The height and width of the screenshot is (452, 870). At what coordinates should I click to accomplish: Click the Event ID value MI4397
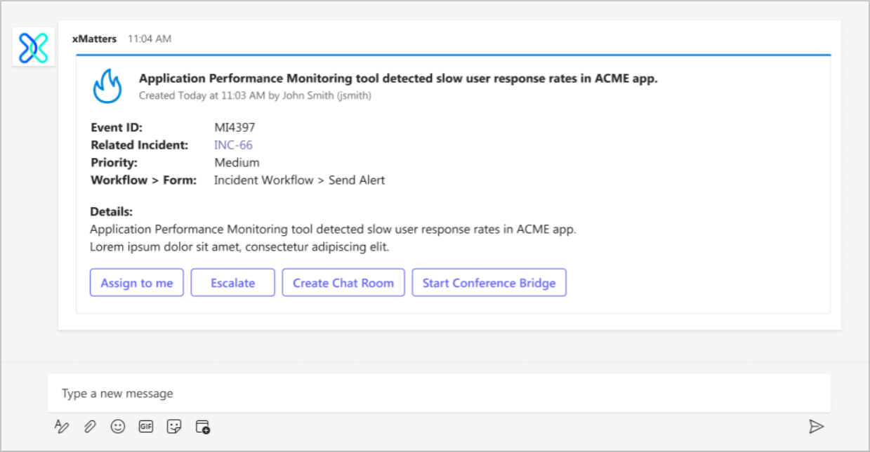click(235, 127)
